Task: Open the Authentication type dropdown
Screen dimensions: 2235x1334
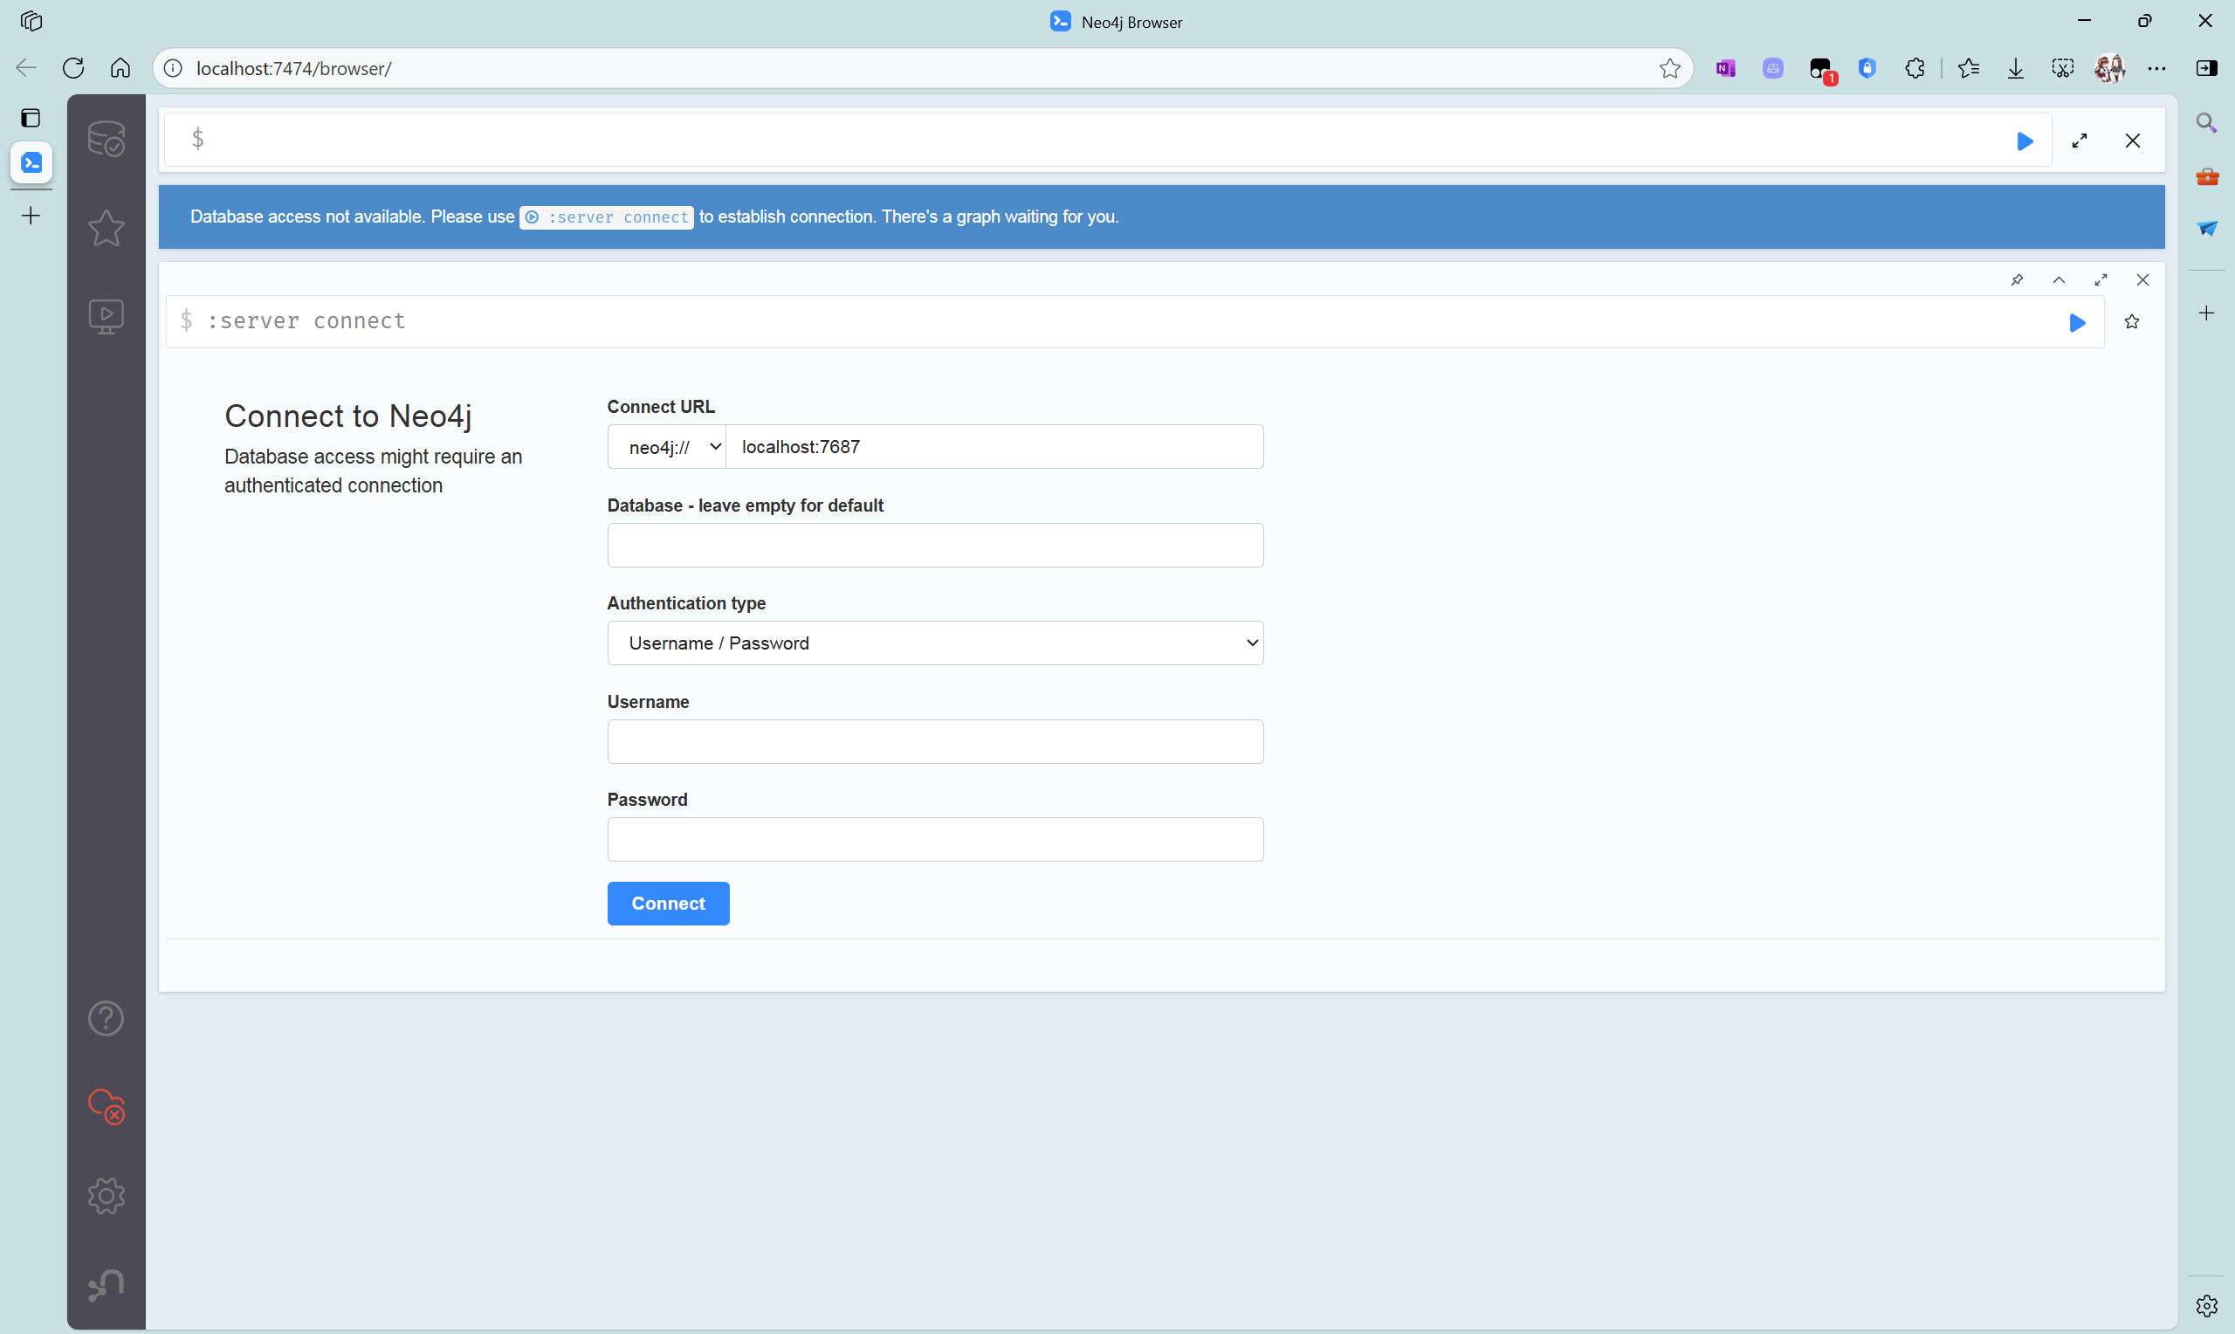Action: (936, 643)
